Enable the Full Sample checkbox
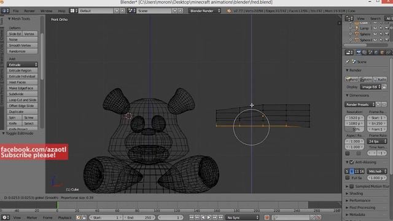 tap(348, 177)
